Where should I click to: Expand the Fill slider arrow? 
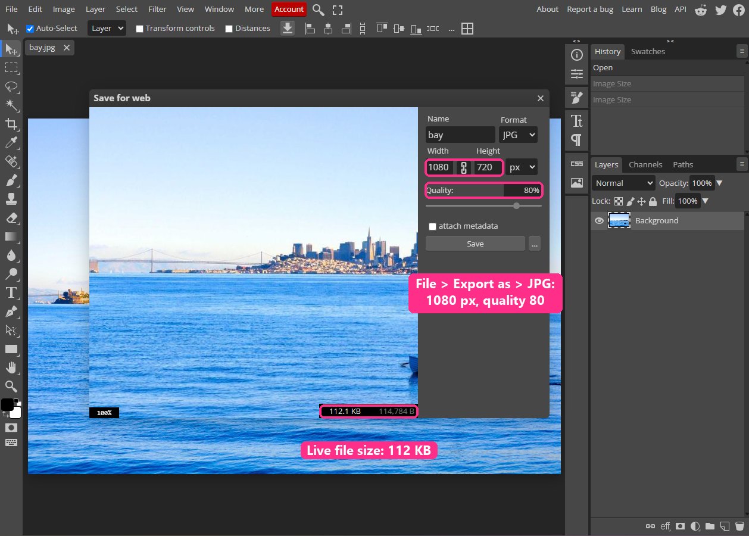tap(705, 201)
